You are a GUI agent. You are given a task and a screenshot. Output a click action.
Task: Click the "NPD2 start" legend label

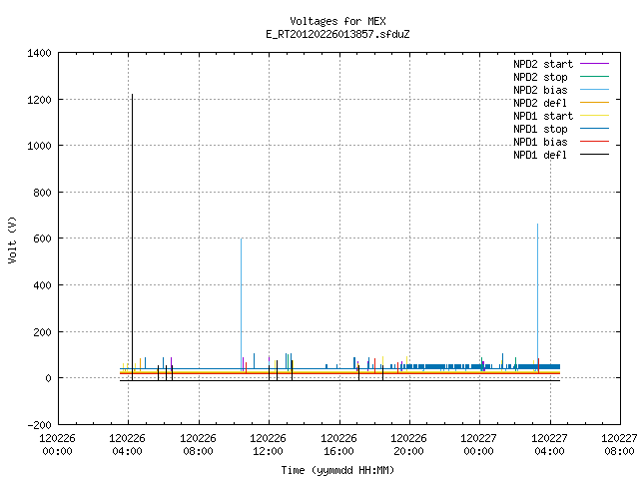pyautogui.click(x=543, y=64)
